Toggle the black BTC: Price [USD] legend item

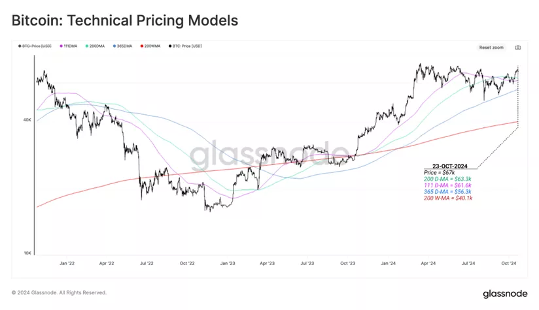185,46
